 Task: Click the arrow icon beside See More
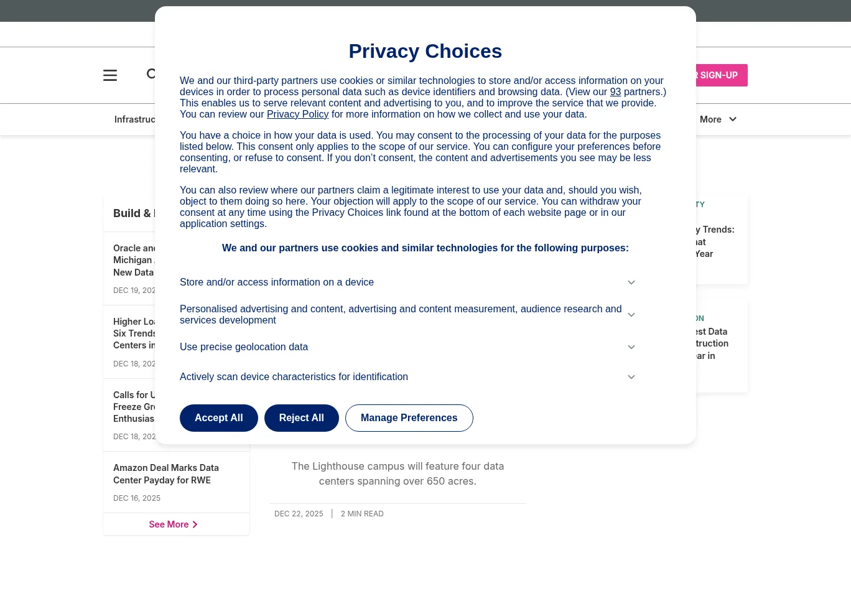tap(195, 524)
